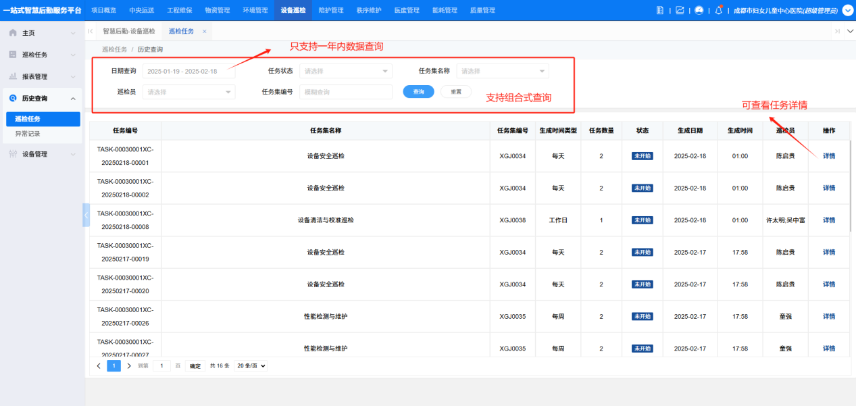Screen dimensions: 856x406
Task: Collapse the 历史查询 sidebar menu
Action: [73, 99]
